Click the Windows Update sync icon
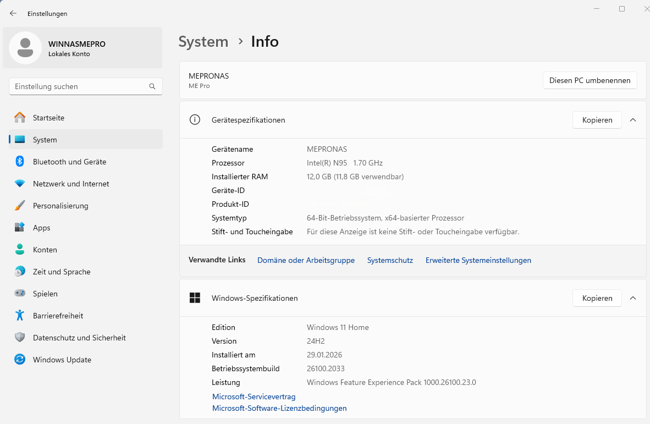The width and height of the screenshot is (650, 424). [20, 360]
